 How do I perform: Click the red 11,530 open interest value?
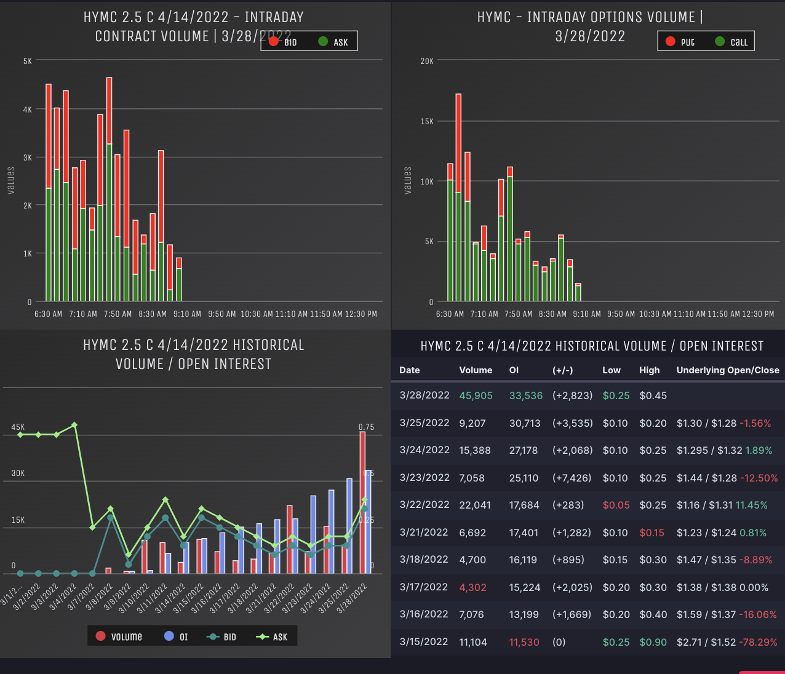click(524, 643)
